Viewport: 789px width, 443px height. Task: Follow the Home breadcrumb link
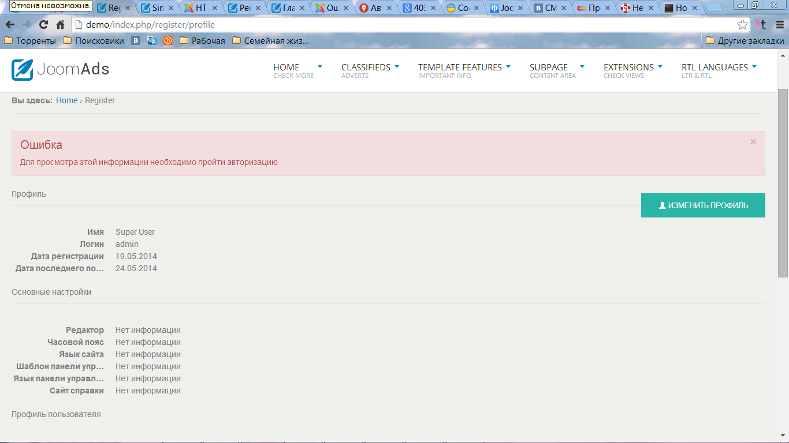point(66,100)
